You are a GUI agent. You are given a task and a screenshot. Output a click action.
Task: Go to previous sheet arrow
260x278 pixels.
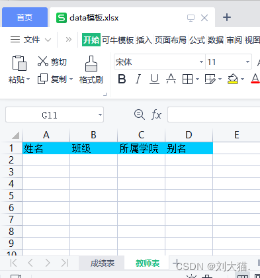[30, 263]
